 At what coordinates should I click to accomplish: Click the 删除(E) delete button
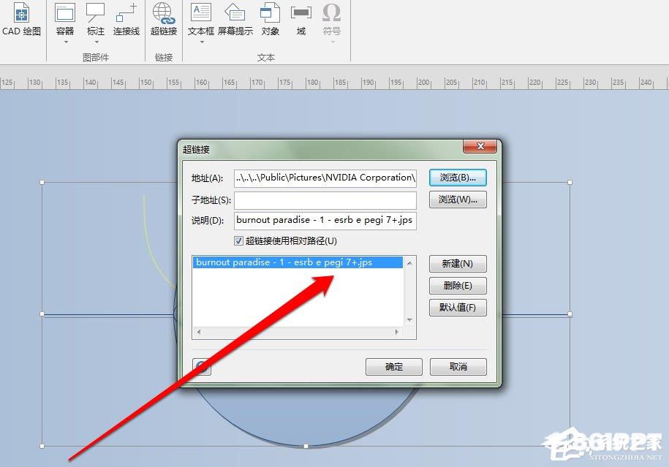[x=458, y=285]
